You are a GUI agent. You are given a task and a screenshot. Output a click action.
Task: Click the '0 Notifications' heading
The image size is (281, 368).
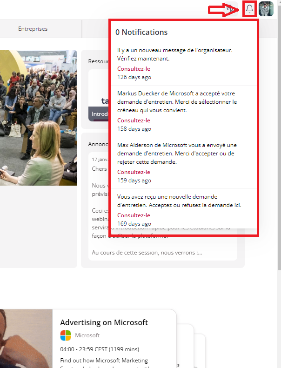coord(141,32)
